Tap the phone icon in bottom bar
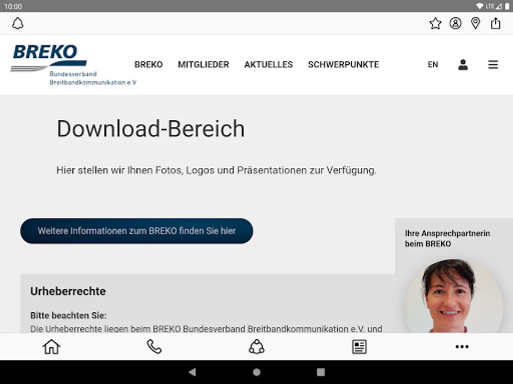Image resolution: width=513 pixels, height=384 pixels. click(x=154, y=346)
